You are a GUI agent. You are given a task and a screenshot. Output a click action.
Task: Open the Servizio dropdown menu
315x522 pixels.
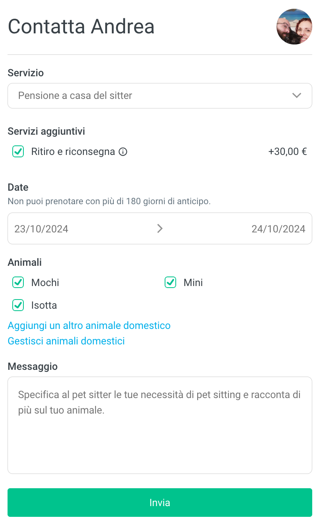pos(151,96)
